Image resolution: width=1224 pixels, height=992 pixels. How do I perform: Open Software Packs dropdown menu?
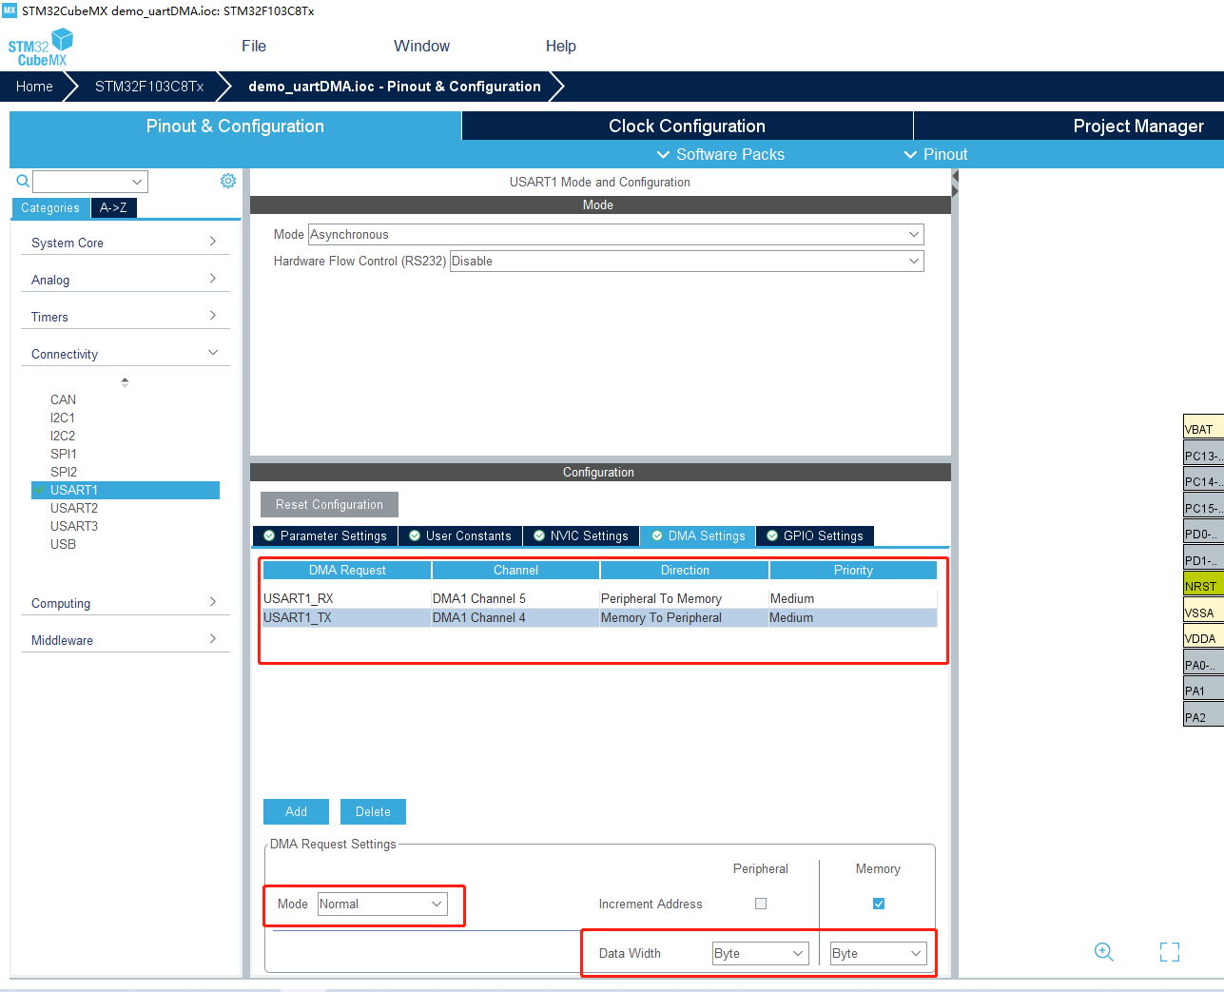720,154
